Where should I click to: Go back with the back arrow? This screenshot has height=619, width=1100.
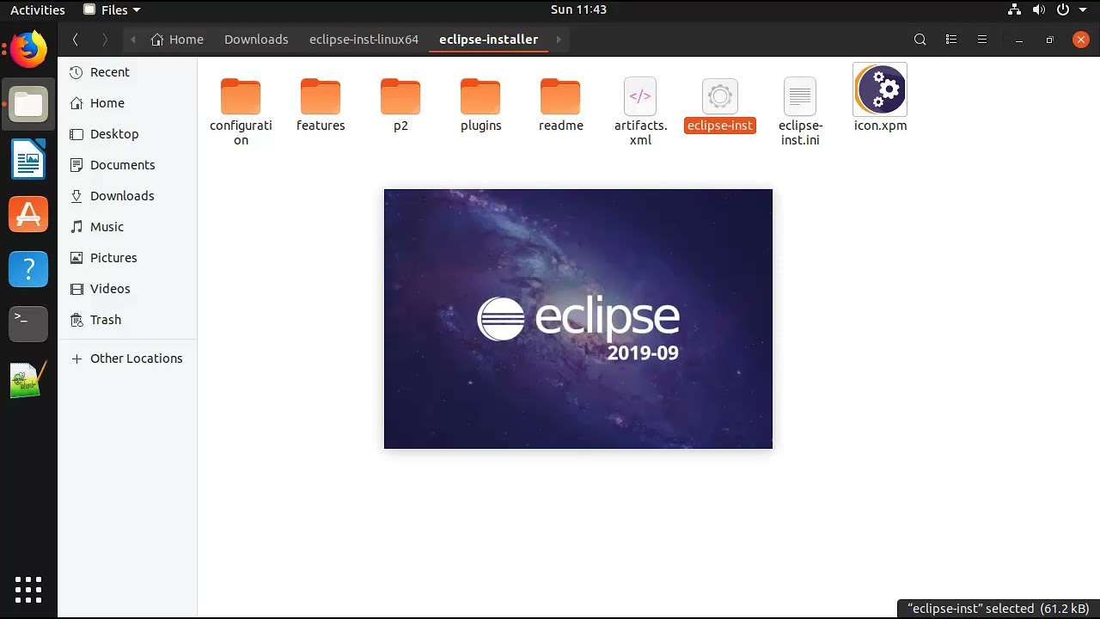pyautogui.click(x=76, y=40)
